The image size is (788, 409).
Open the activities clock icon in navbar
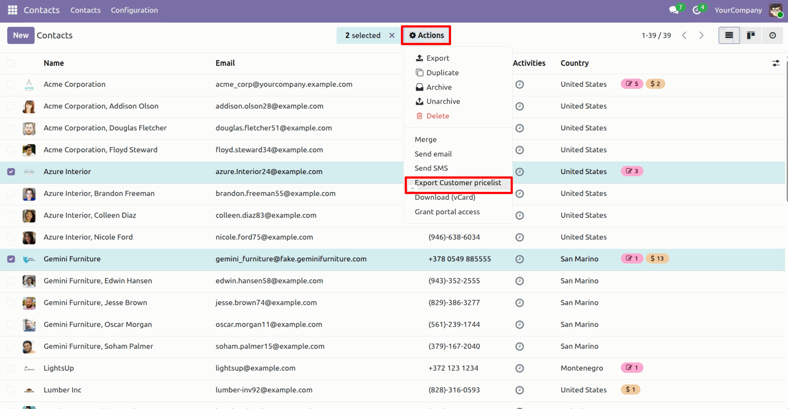click(x=696, y=10)
